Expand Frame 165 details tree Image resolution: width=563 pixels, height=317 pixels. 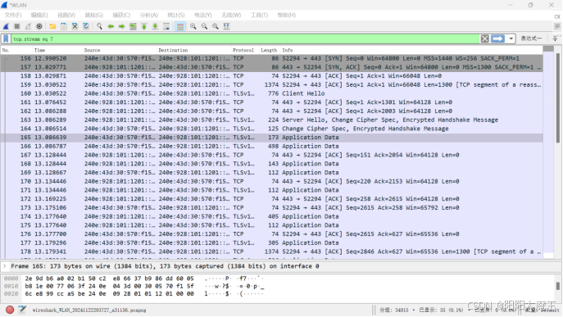(x=5, y=266)
